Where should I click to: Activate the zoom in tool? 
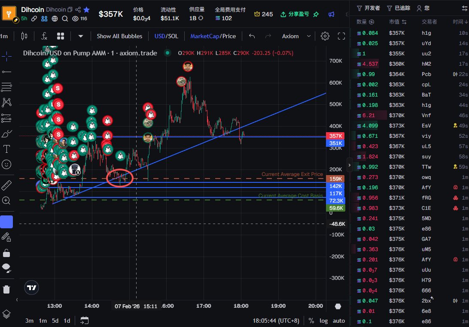(x=6, y=200)
